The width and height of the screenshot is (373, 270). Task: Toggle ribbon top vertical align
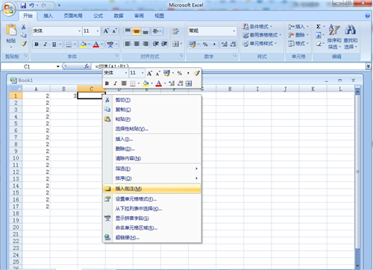pyautogui.click(x=128, y=31)
